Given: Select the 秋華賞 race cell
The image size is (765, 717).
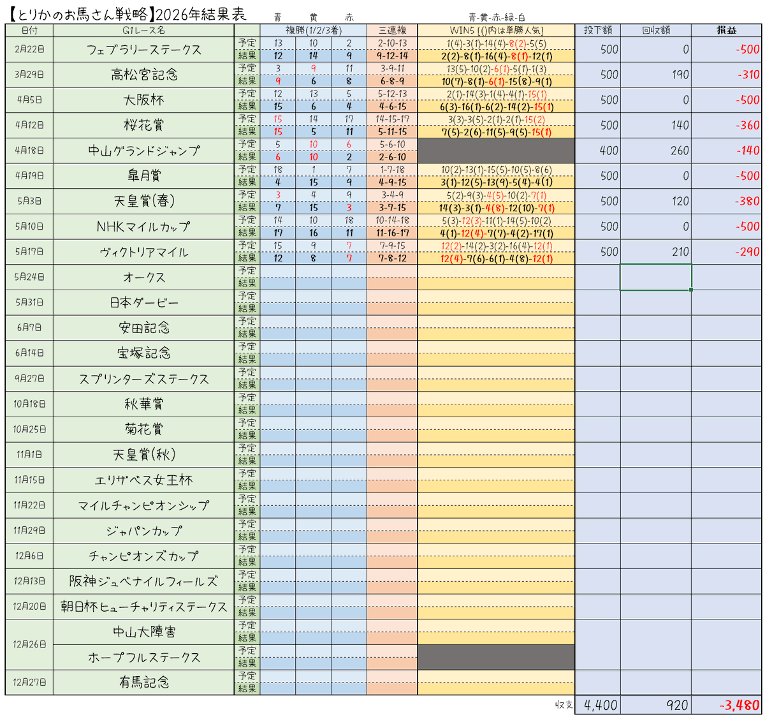Looking at the screenshot, I should click(143, 404).
